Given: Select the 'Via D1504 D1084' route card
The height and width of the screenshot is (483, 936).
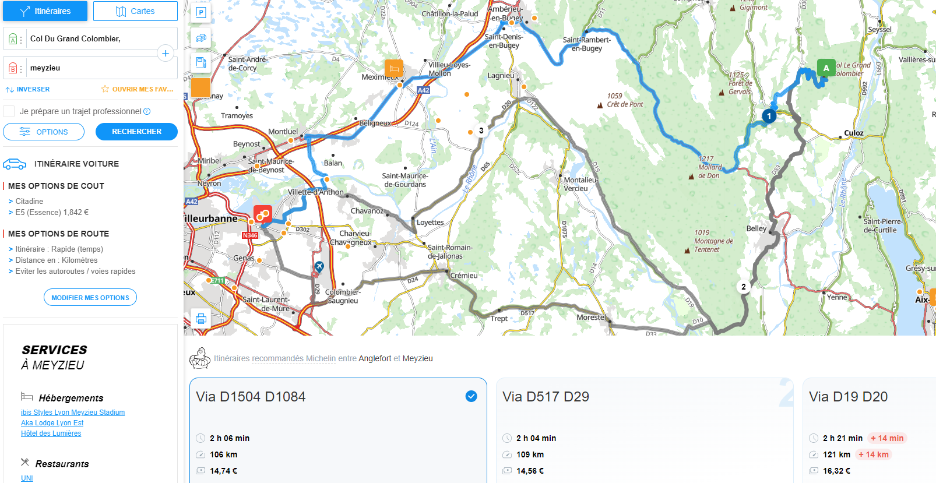Looking at the screenshot, I should pyautogui.click(x=338, y=431).
